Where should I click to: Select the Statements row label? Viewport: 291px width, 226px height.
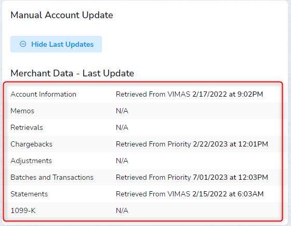29,194
